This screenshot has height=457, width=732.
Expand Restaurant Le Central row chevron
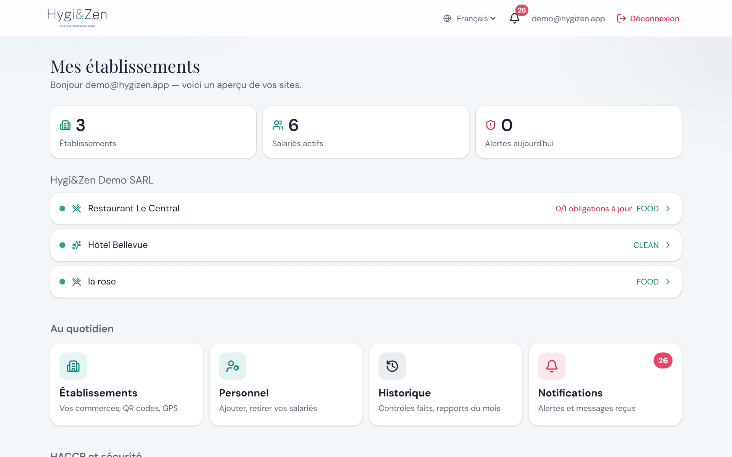(x=668, y=208)
